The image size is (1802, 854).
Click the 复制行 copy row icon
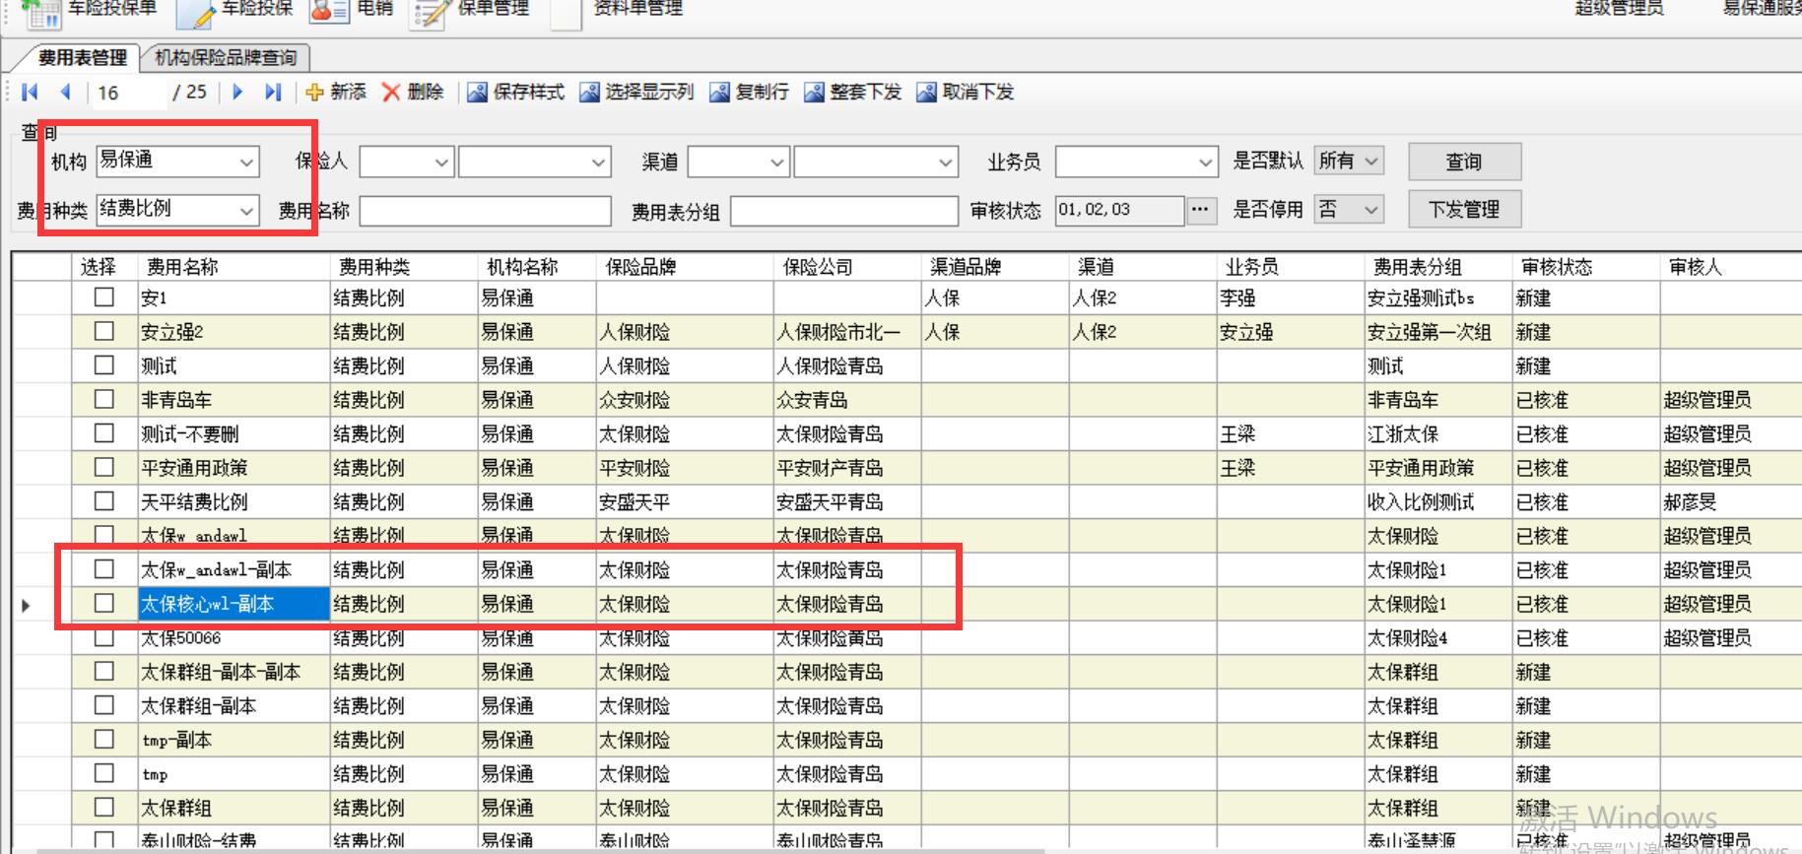pyautogui.click(x=719, y=93)
